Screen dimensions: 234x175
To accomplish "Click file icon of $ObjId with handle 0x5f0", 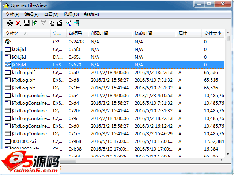I will coord(8,50).
